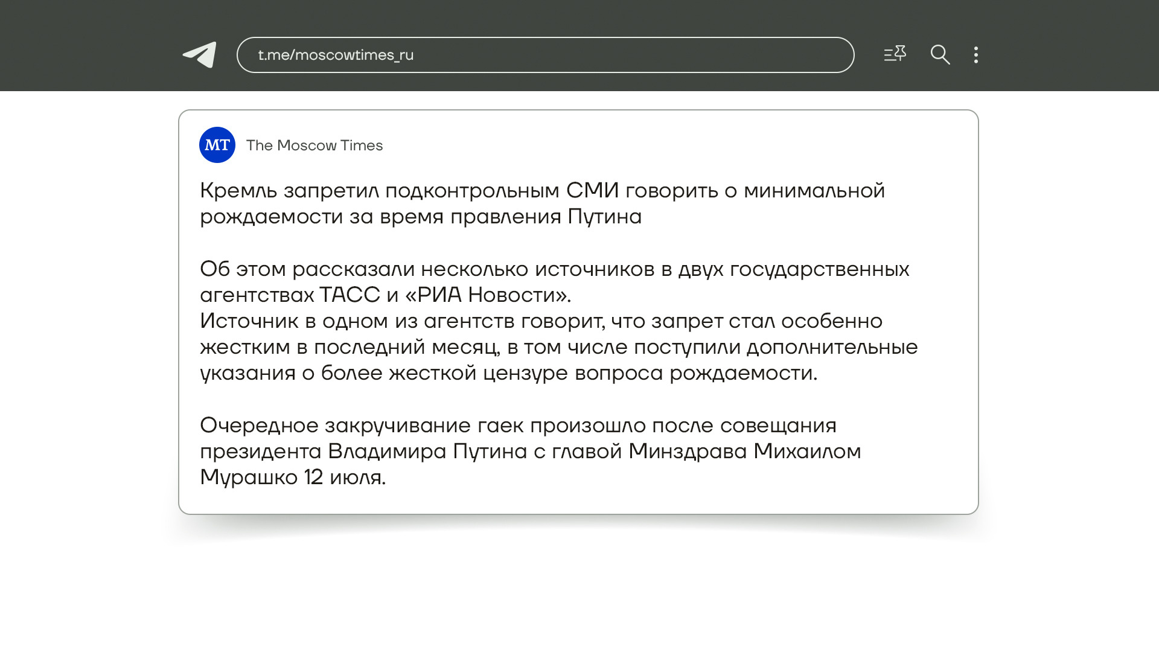The width and height of the screenshot is (1159, 652).
Task: Click the line starting Источник в одном
Action: (x=541, y=321)
